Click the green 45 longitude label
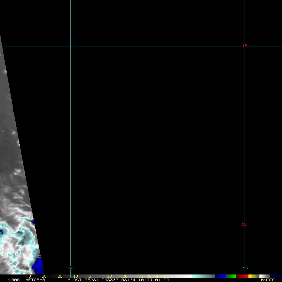 [x=245, y=268]
